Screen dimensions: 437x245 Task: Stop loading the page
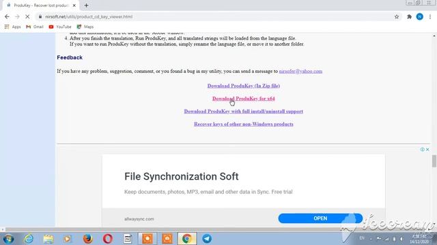27,16
